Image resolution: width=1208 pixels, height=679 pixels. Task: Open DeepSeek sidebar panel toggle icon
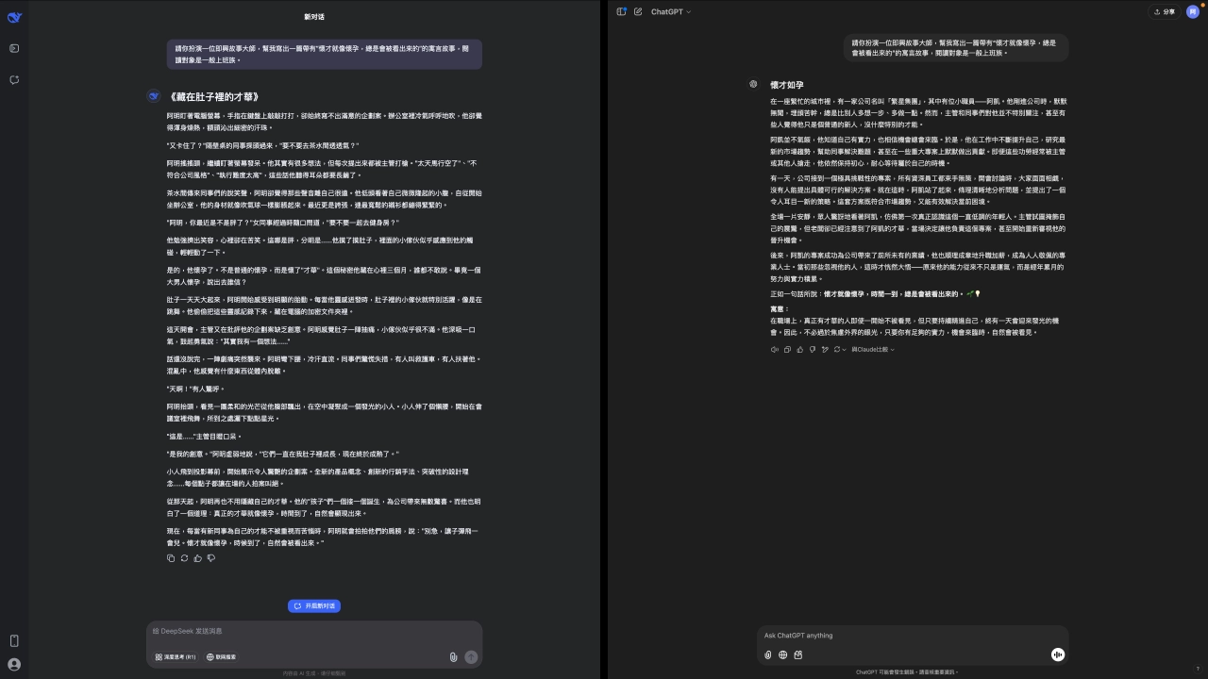pos(14,48)
